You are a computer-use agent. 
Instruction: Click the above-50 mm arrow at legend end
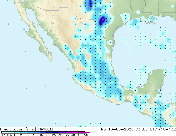88,132
